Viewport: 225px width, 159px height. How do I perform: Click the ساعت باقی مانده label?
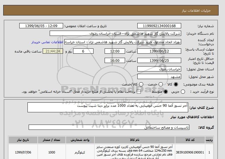[x=28, y=51]
